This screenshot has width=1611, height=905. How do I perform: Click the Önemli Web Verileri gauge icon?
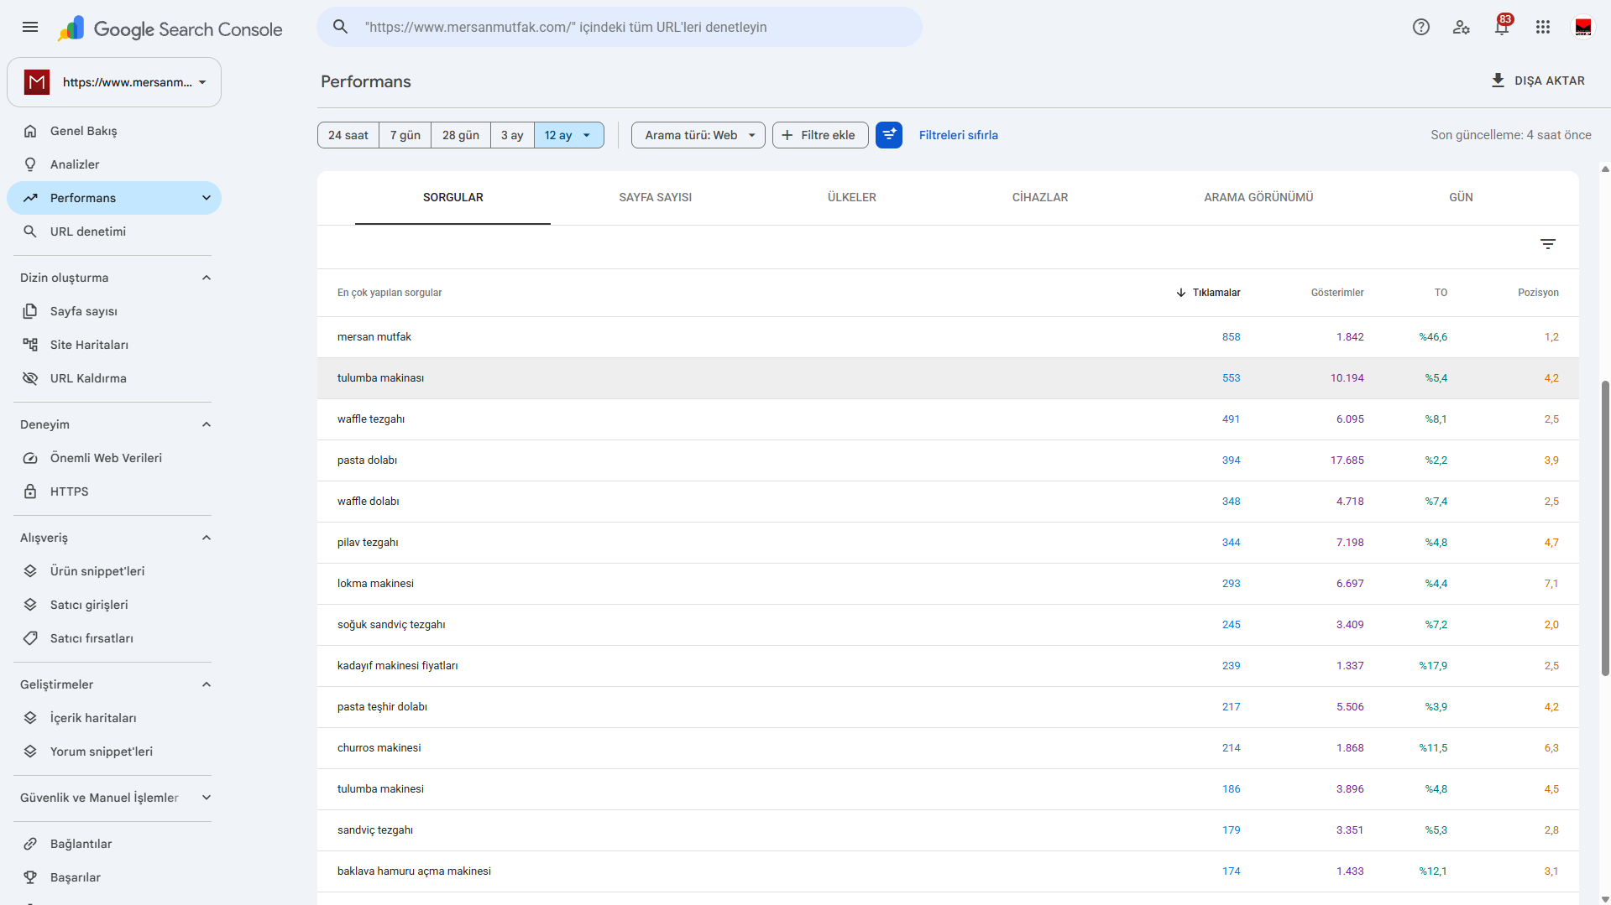click(30, 458)
